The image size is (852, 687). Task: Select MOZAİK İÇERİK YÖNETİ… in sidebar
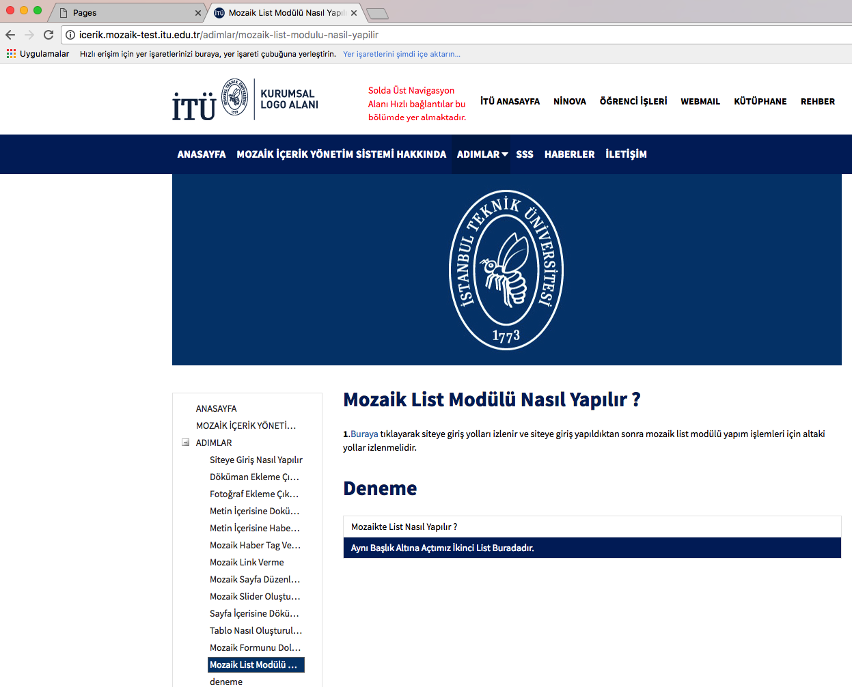coord(246,425)
